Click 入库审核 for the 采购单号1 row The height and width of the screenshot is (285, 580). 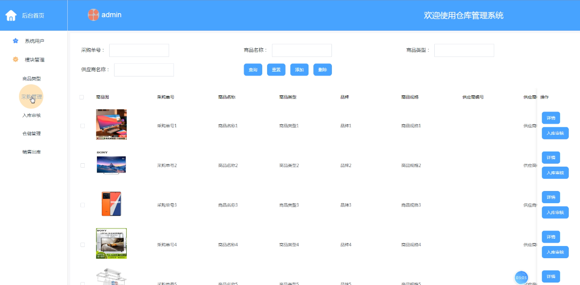pos(555,133)
